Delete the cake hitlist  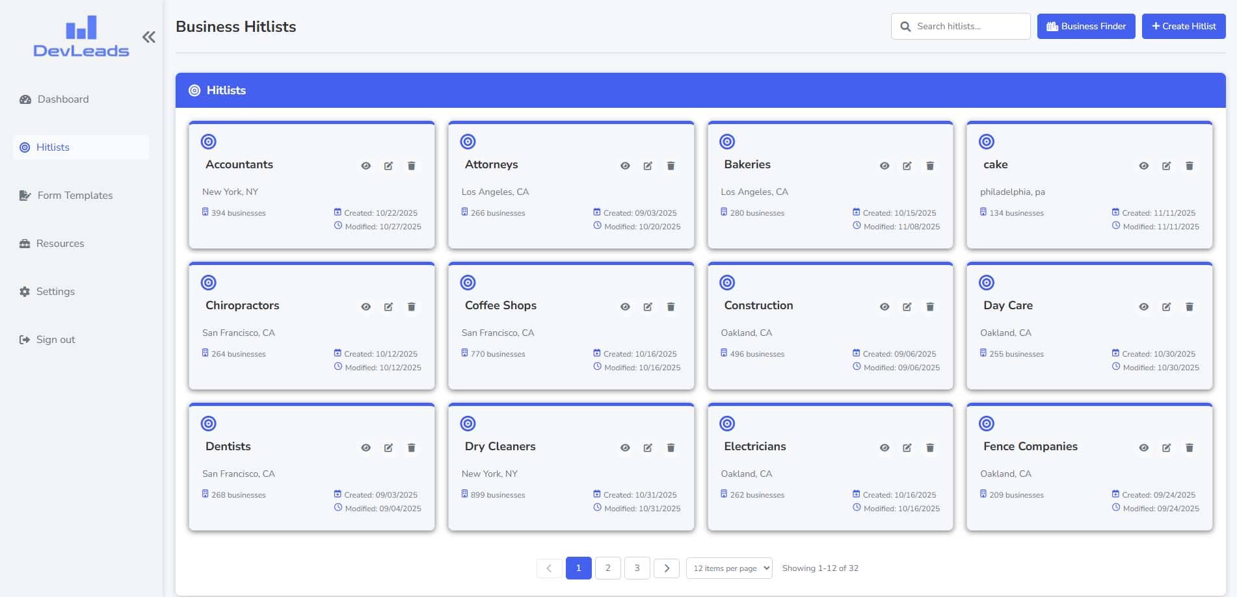coord(1190,166)
